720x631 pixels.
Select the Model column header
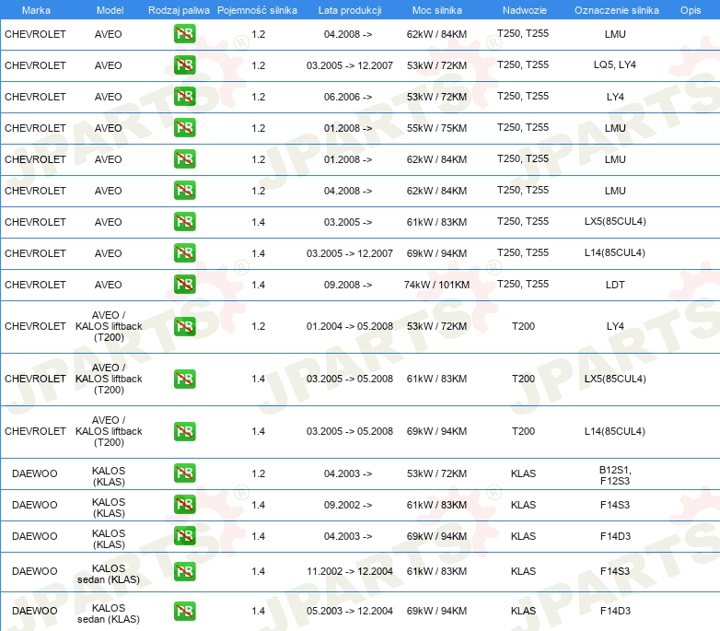click(x=110, y=10)
